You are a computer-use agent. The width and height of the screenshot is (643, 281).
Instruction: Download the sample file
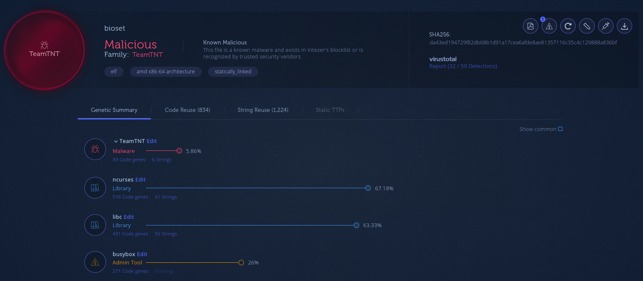tap(624, 26)
